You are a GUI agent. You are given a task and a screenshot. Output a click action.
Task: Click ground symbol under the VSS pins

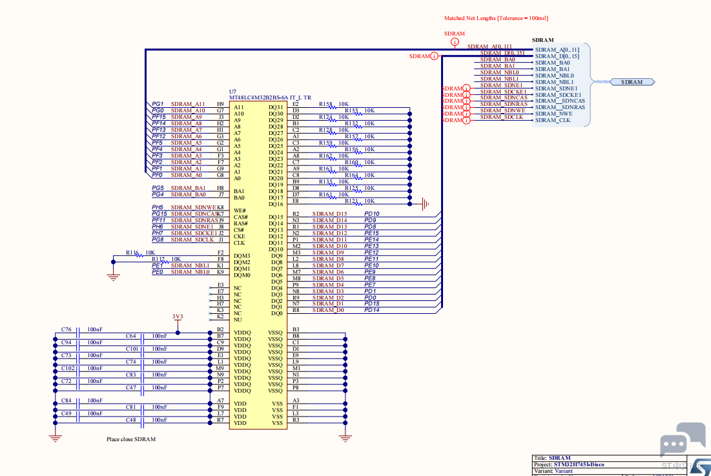click(x=345, y=437)
